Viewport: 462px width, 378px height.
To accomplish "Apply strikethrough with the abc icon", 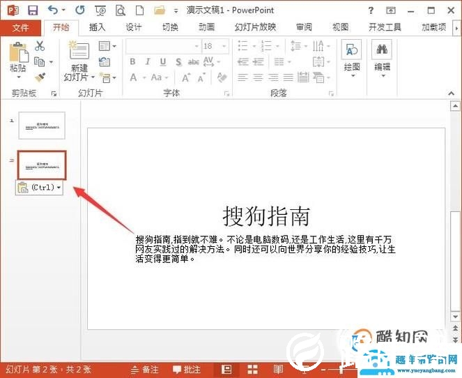I will (x=194, y=62).
